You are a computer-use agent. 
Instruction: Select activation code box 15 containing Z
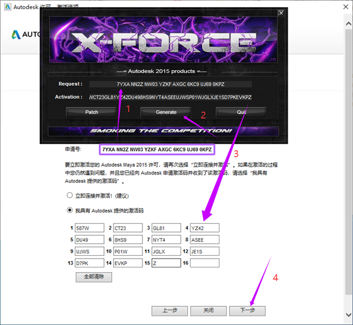point(166,263)
